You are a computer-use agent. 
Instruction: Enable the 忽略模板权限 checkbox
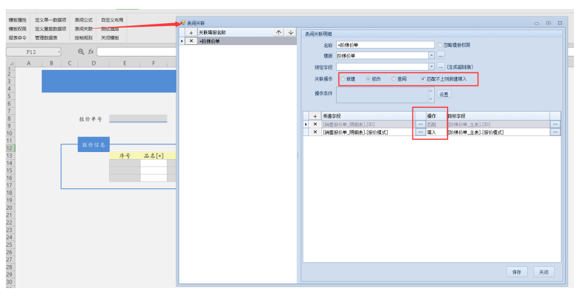tap(440, 45)
